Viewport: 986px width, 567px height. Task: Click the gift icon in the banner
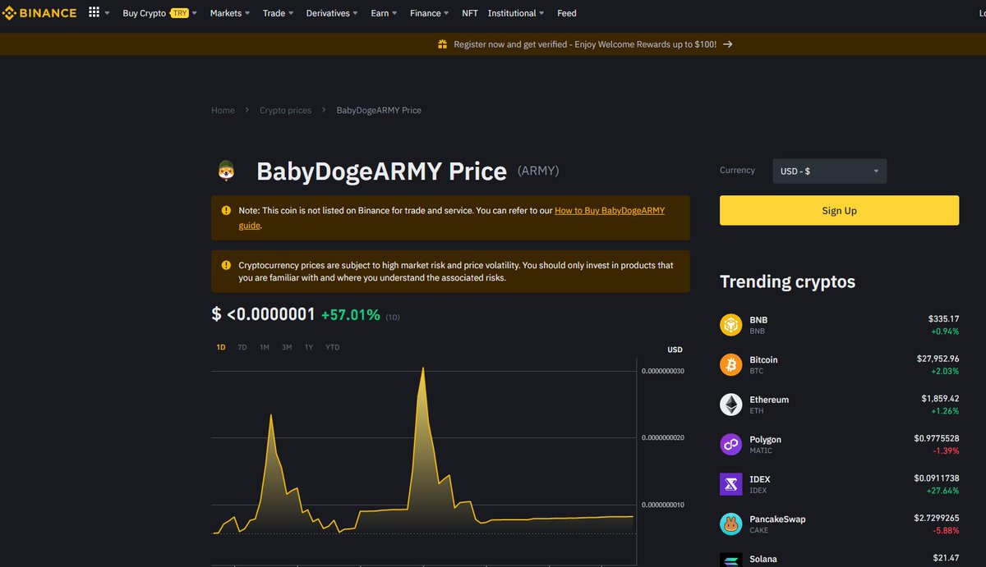click(x=442, y=44)
